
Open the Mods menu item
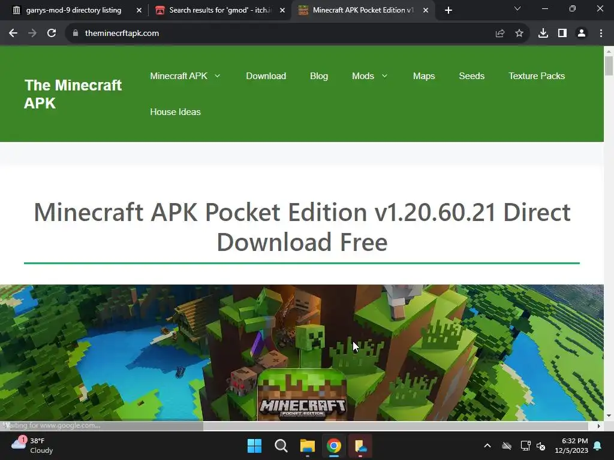[363, 76]
